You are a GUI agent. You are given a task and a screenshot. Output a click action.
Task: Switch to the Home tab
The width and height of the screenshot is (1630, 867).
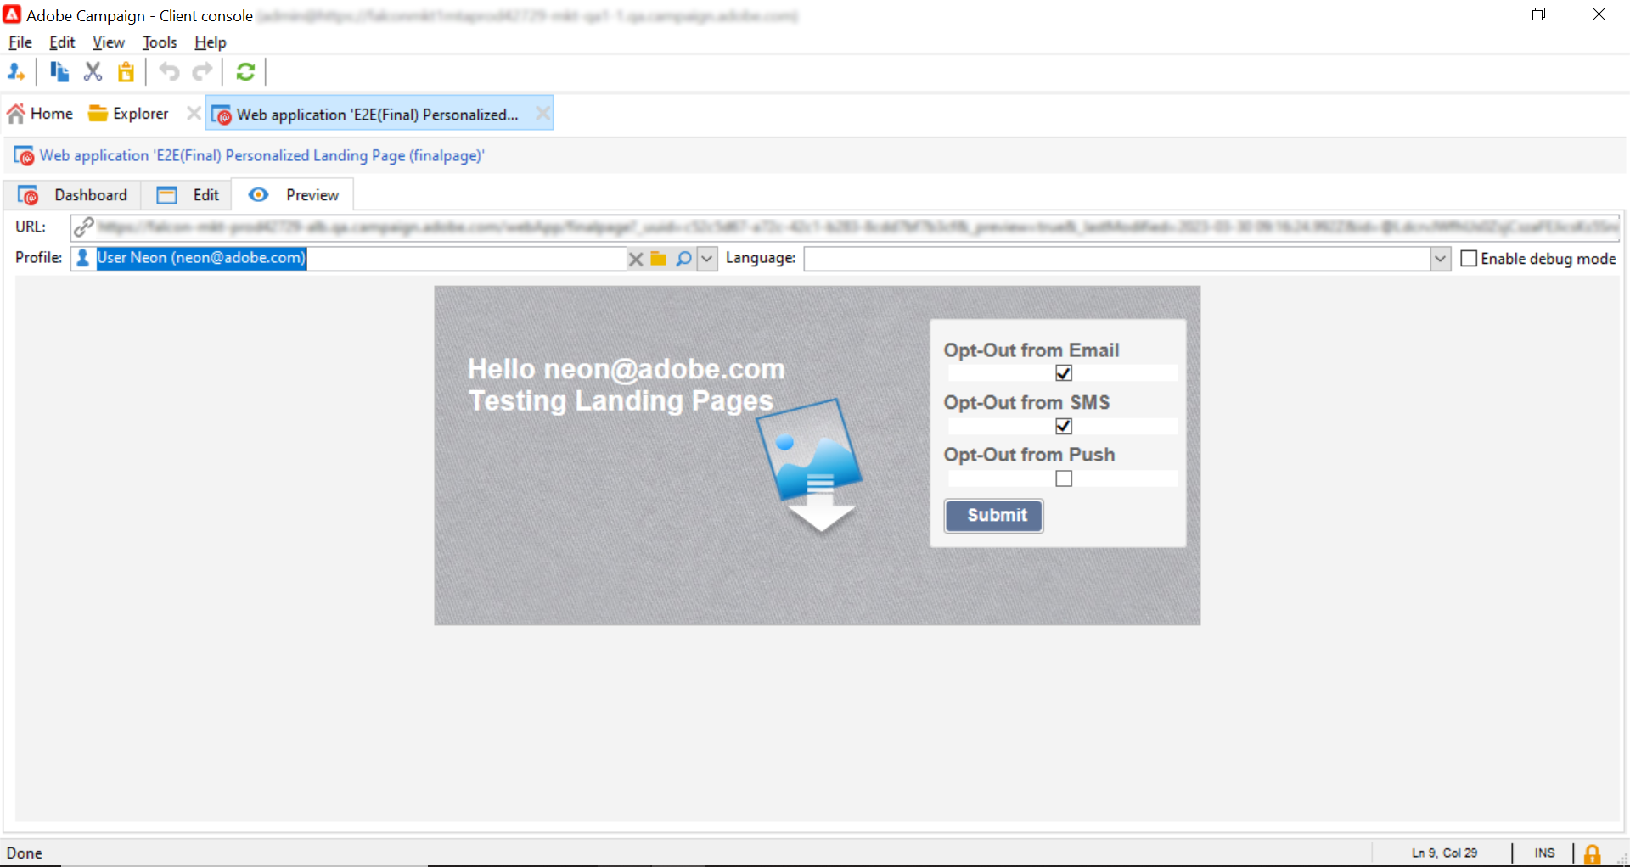40,114
